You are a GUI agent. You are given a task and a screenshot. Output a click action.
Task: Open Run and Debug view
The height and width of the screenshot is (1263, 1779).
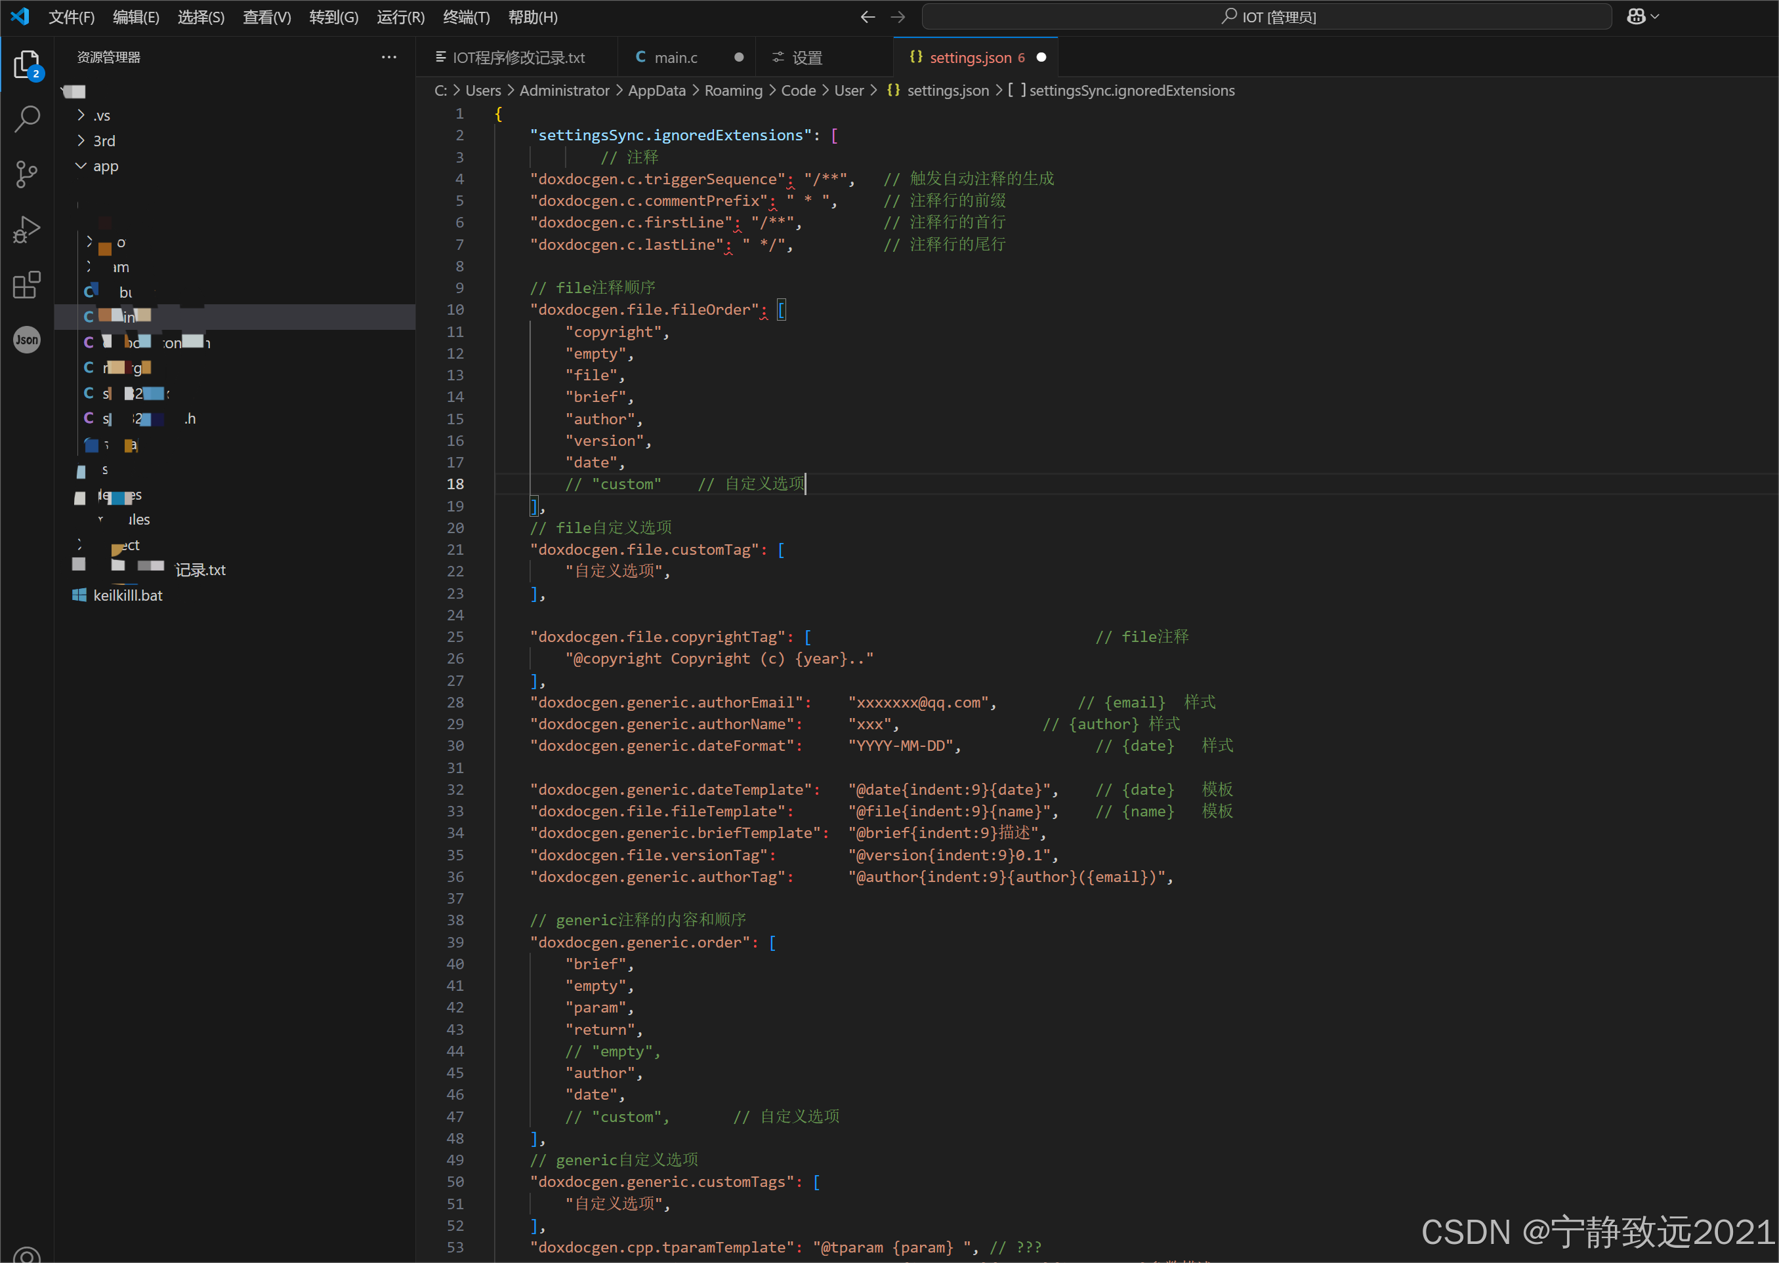click(28, 230)
